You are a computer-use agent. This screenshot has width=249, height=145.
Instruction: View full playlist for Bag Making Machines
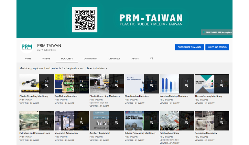point(64,103)
